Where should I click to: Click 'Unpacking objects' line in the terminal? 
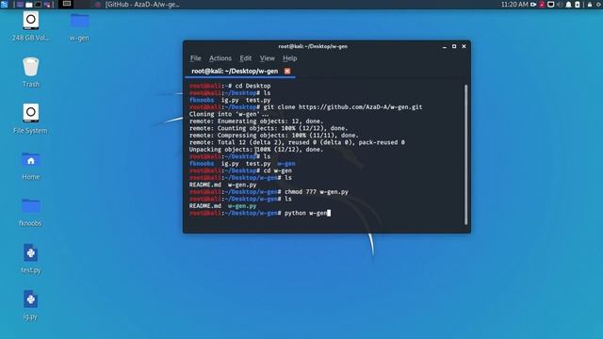(256, 150)
